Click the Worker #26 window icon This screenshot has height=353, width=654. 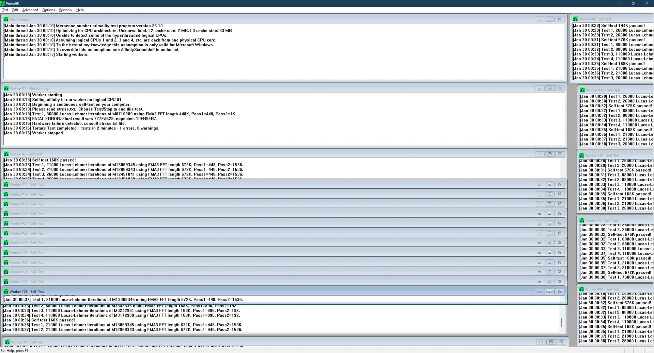click(x=6, y=272)
